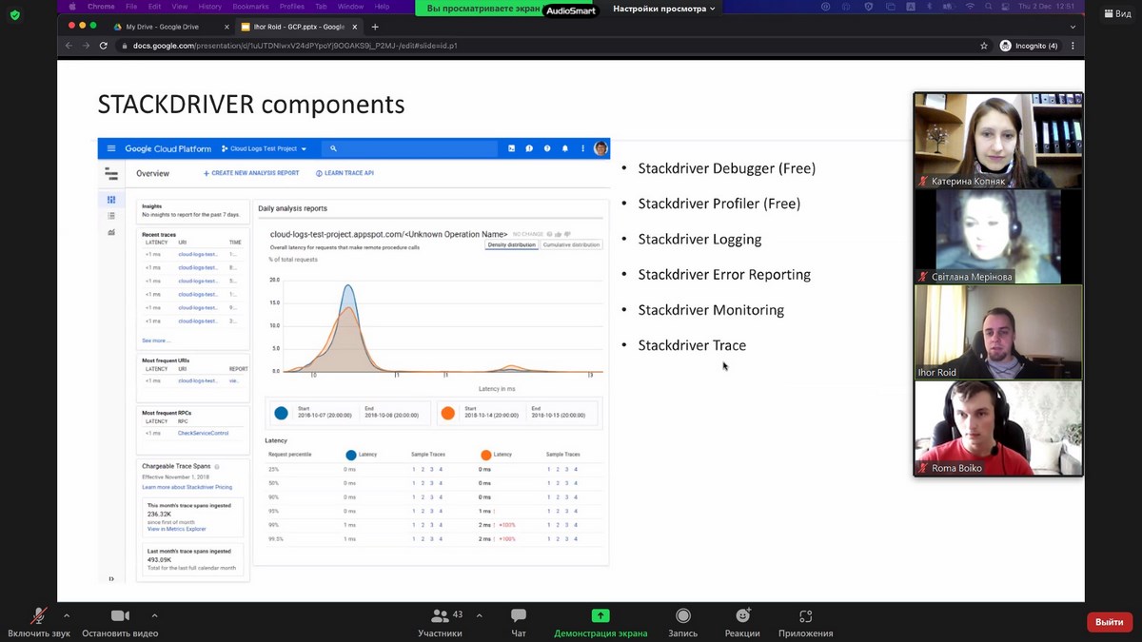Click the Create New Analysis Report link
Screen dimensions: 1142x642
pos(251,173)
